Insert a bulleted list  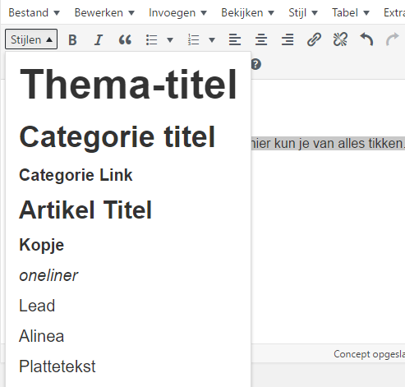tap(151, 40)
